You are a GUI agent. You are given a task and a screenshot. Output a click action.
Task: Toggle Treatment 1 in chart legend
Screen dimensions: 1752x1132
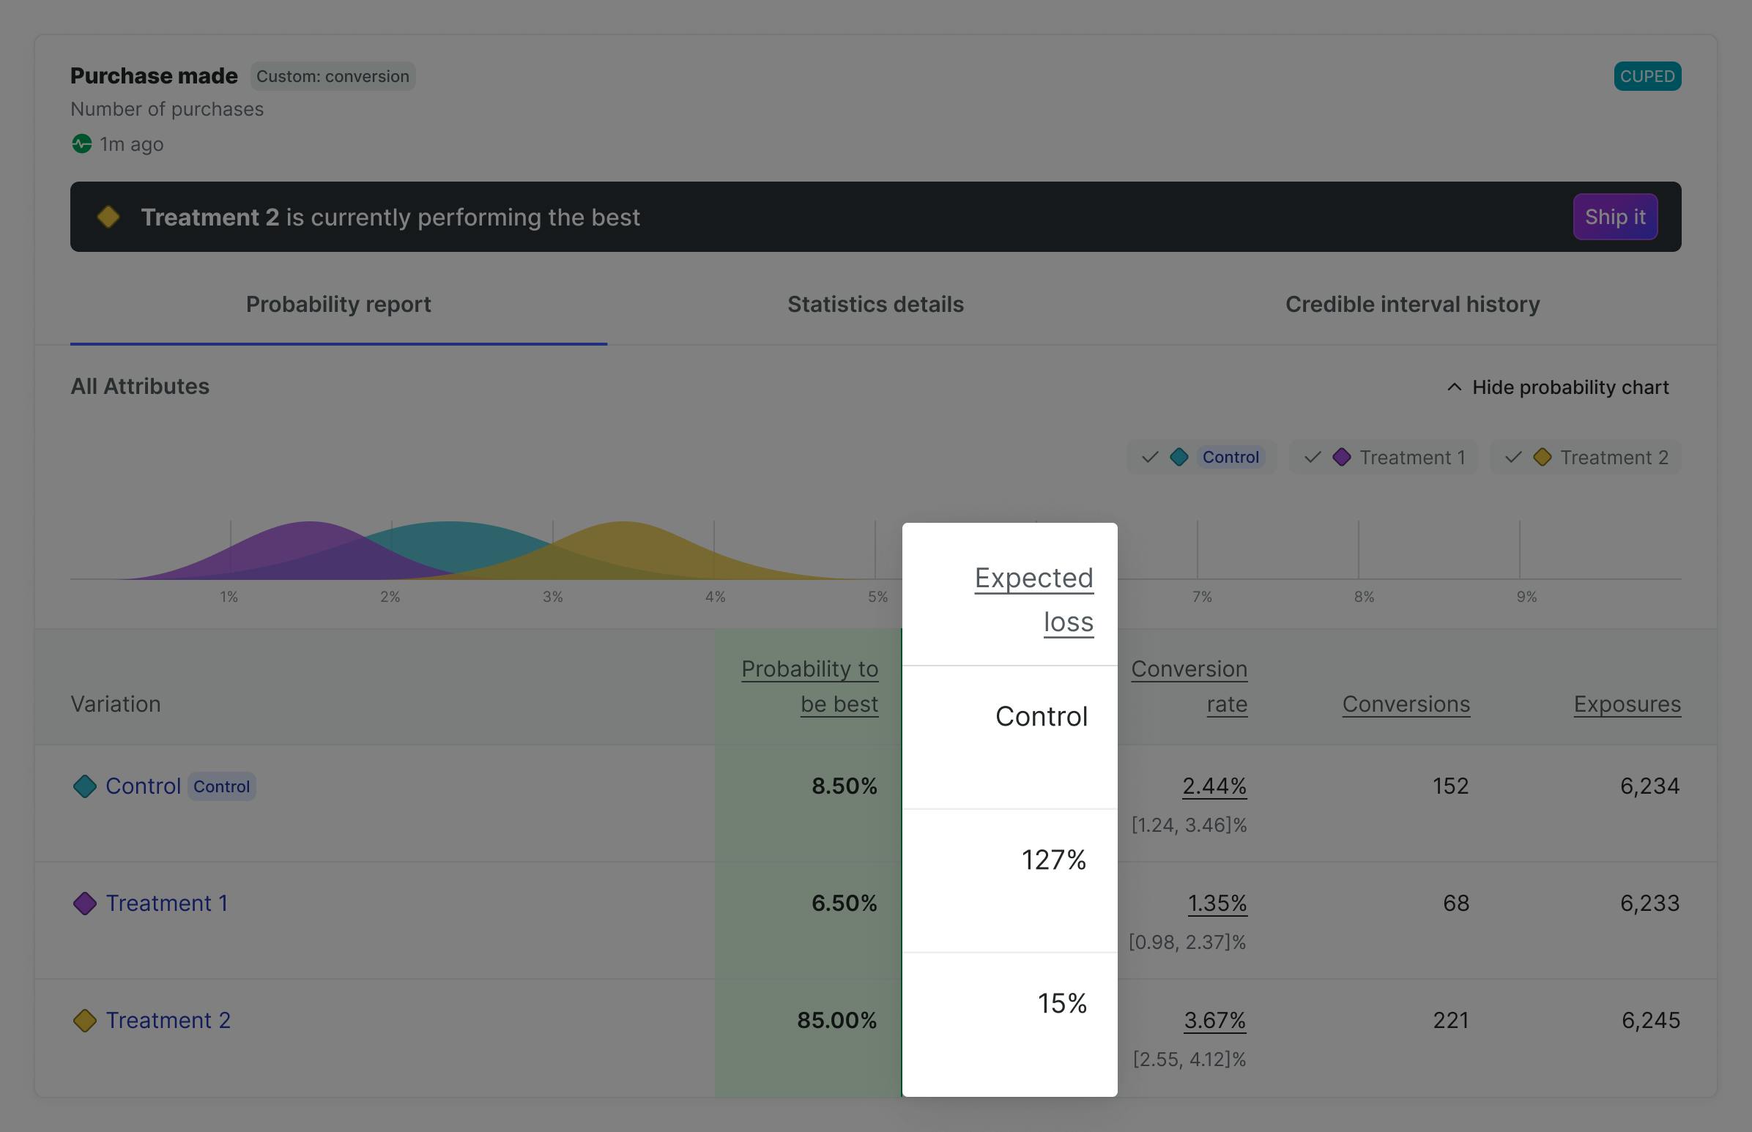(1384, 457)
